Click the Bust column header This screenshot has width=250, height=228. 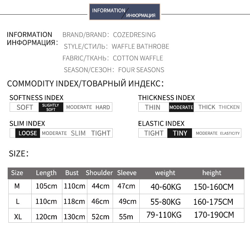coord(72,173)
